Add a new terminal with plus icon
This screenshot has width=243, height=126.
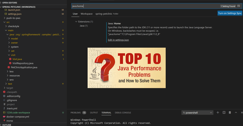coord(218,113)
